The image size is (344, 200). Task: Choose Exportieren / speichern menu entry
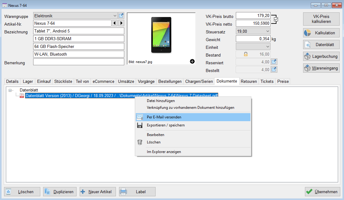193,125
